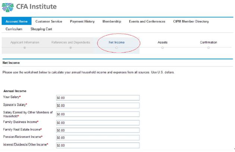Screen dimensions: 235x152
Task: Click the CFA Institute logo icon
Action: click(x=7, y=7)
